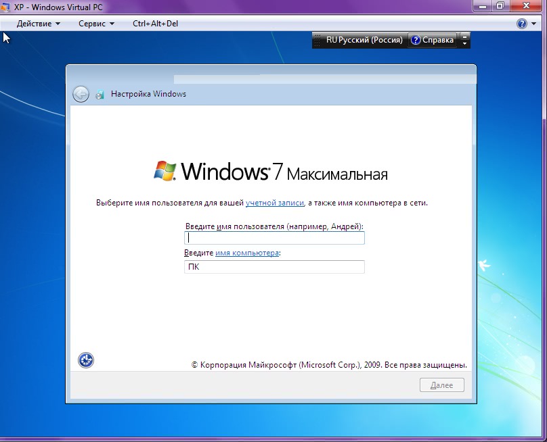The height and width of the screenshot is (442, 547).
Task: Minimize the Virtual PC window
Action: pyautogui.click(x=483, y=6)
